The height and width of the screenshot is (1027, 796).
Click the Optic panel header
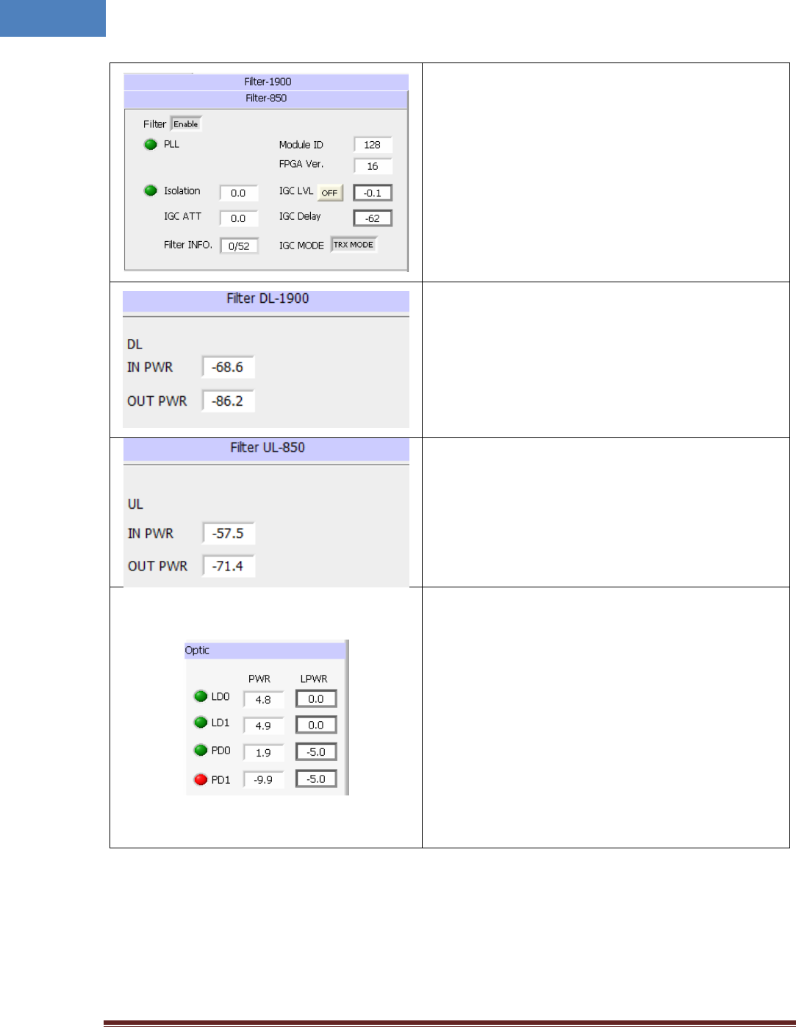[265, 651]
